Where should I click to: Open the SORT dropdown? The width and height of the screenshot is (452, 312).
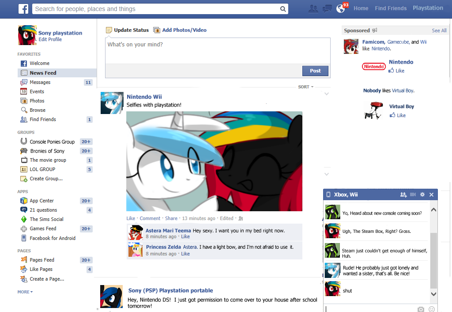tap(305, 87)
